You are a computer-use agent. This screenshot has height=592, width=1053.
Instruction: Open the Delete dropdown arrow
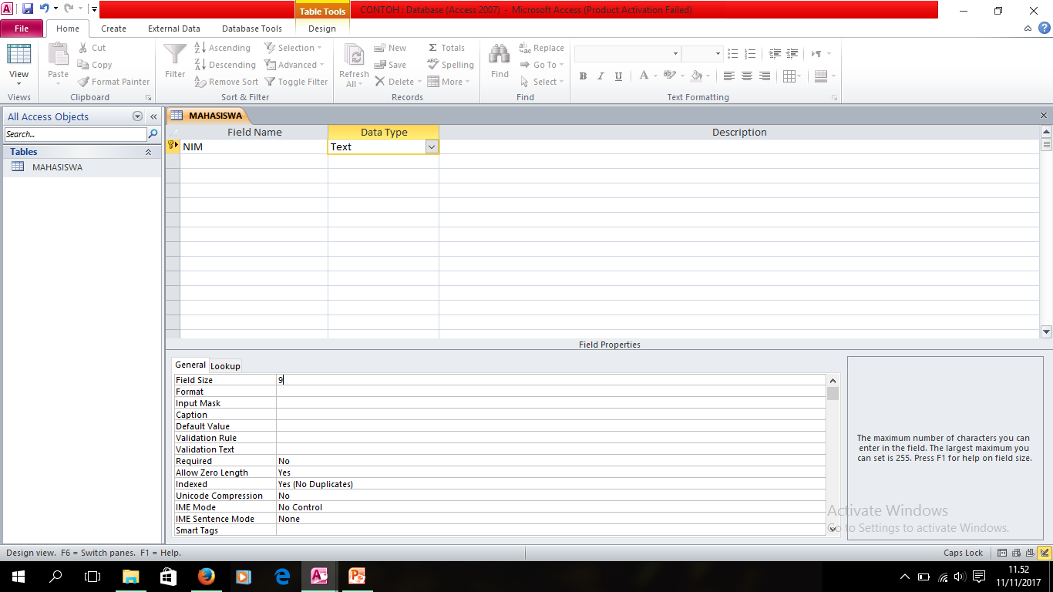[x=419, y=82]
